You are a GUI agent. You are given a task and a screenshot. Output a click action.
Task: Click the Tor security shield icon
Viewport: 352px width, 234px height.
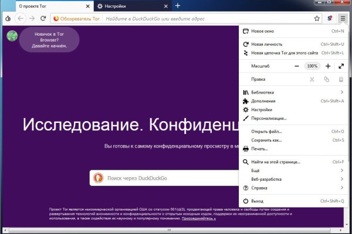(x=330, y=18)
